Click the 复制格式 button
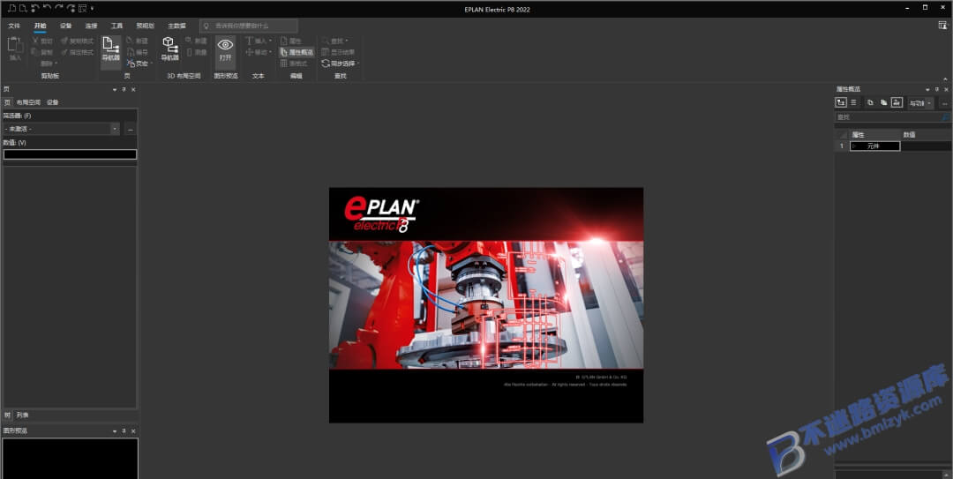This screenshot has width=953, height=479. (x=77, y=41)
